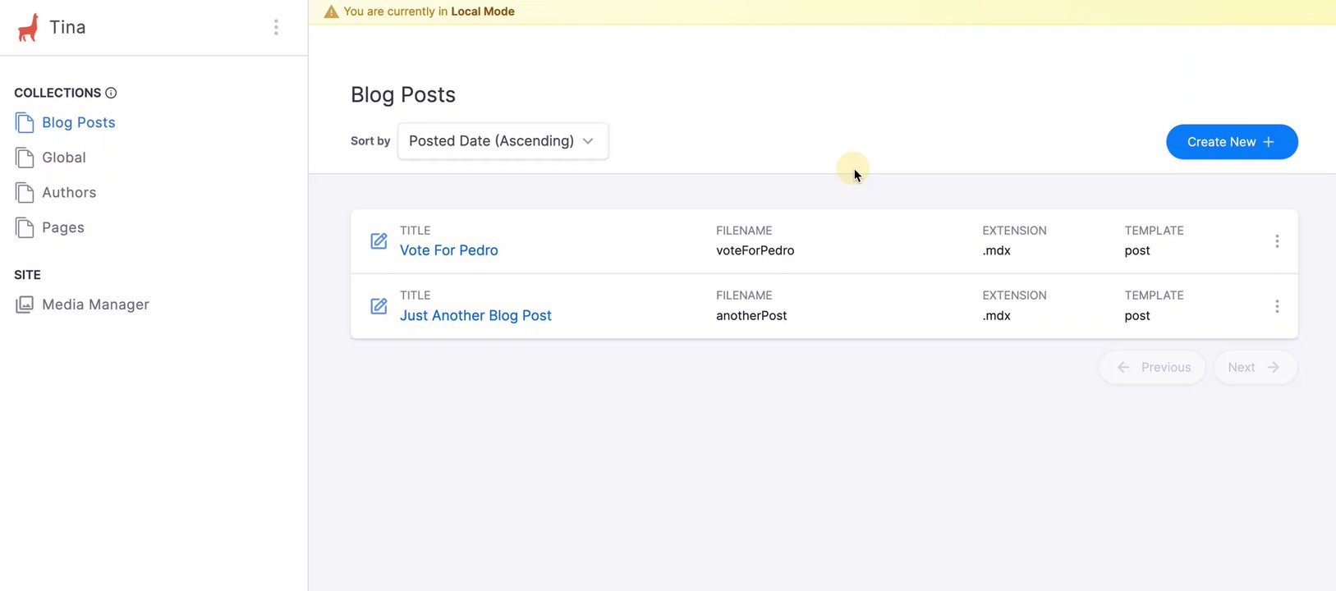Open the sidebar three-dot menu beside Tina
This screenshot has width=1336, height=591.
(x=276, y=27)
